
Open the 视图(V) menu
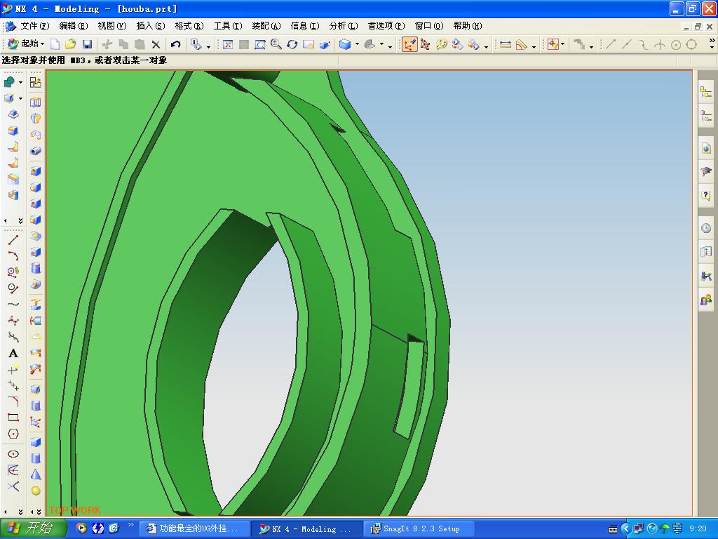(111, 26)
